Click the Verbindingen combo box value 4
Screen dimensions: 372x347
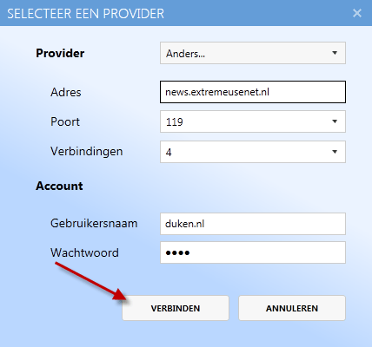(x=253, y=152)
